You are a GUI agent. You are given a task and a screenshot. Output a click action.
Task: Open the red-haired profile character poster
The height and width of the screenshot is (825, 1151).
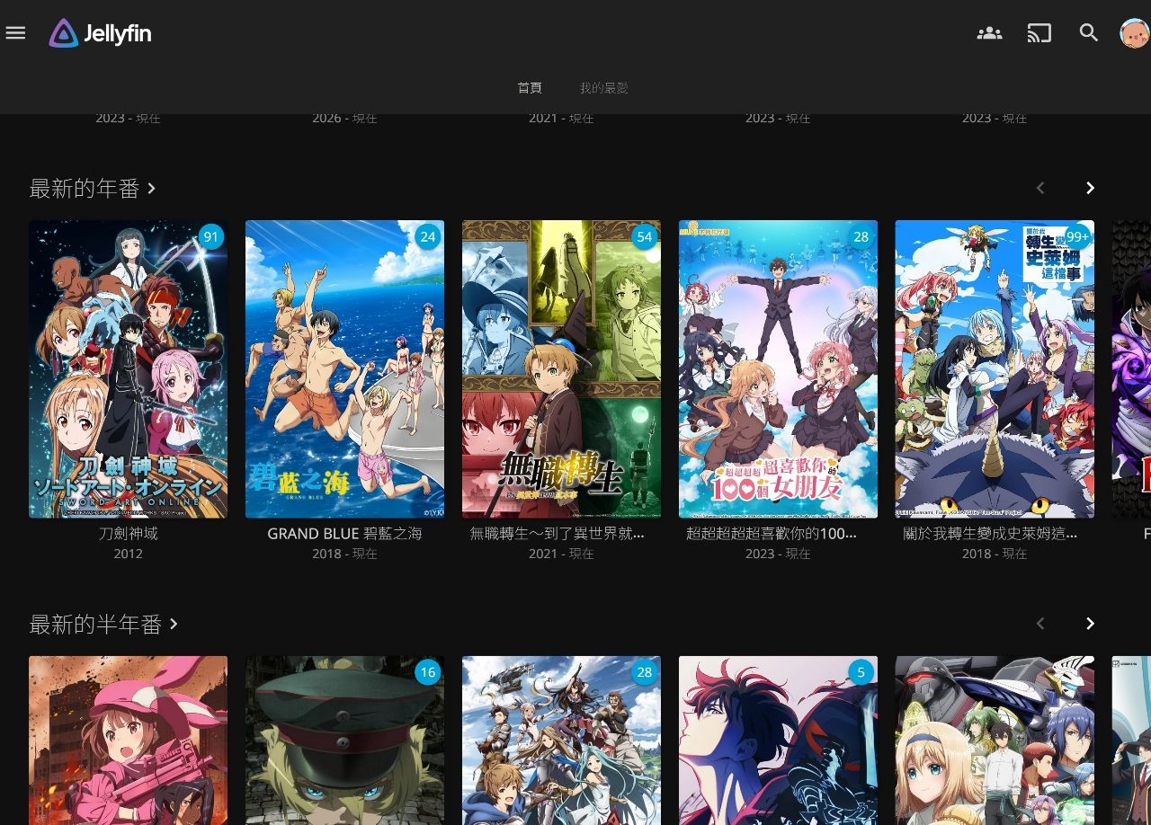778,741
